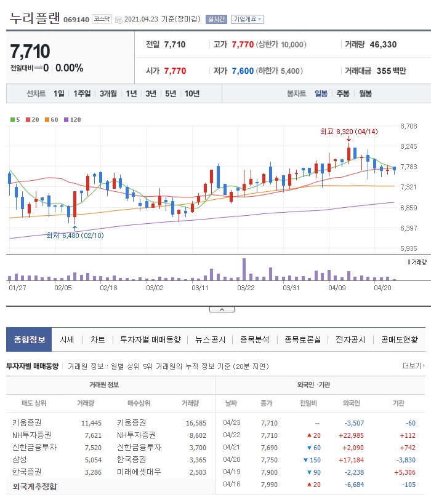
Task: Collapse the chart using the up-arrow handle
Action: pyautogui.click(x=222, y=309)
